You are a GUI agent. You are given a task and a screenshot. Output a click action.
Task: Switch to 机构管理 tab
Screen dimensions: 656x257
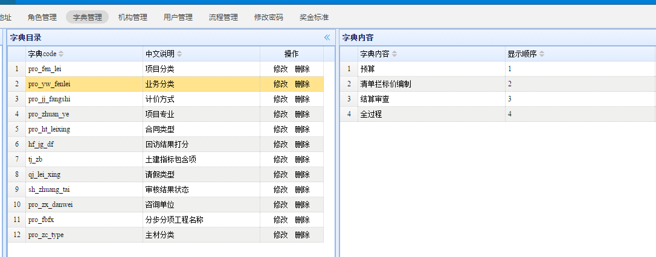[132, 17]
